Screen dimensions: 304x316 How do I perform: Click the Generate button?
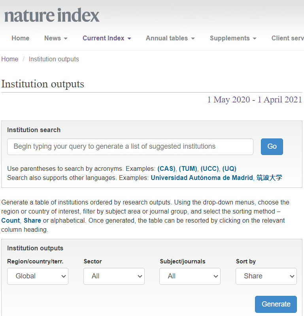tap(276, 304)
